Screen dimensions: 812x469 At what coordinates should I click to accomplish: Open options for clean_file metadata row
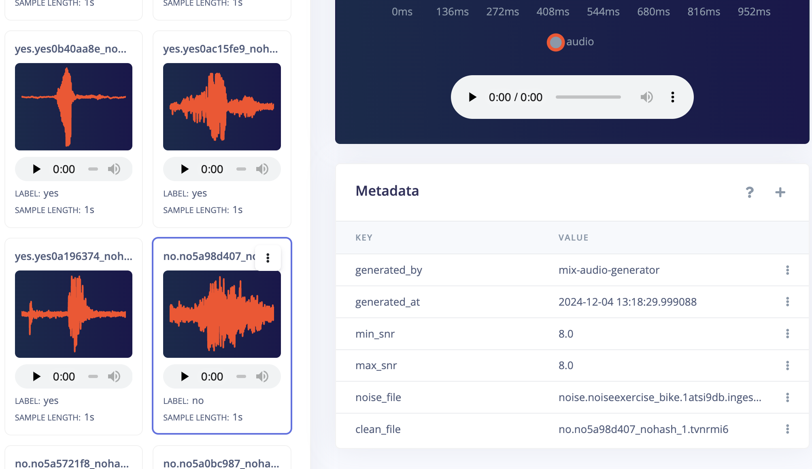tap(787, 429)
